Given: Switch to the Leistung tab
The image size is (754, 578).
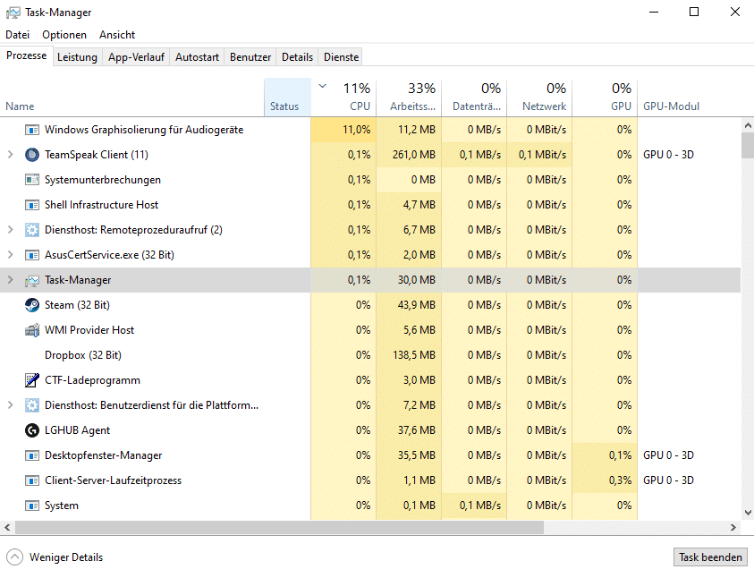Looking at the screenshot, I should click(77, 57).
